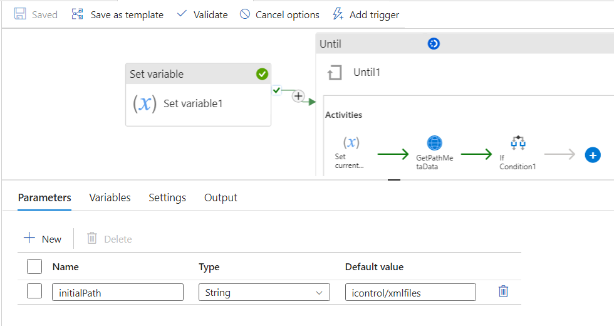This screenshot has width=614, height=326.
Task: Toggle the select-all parameters header checkbox
Action: click(x=34, y=266)
